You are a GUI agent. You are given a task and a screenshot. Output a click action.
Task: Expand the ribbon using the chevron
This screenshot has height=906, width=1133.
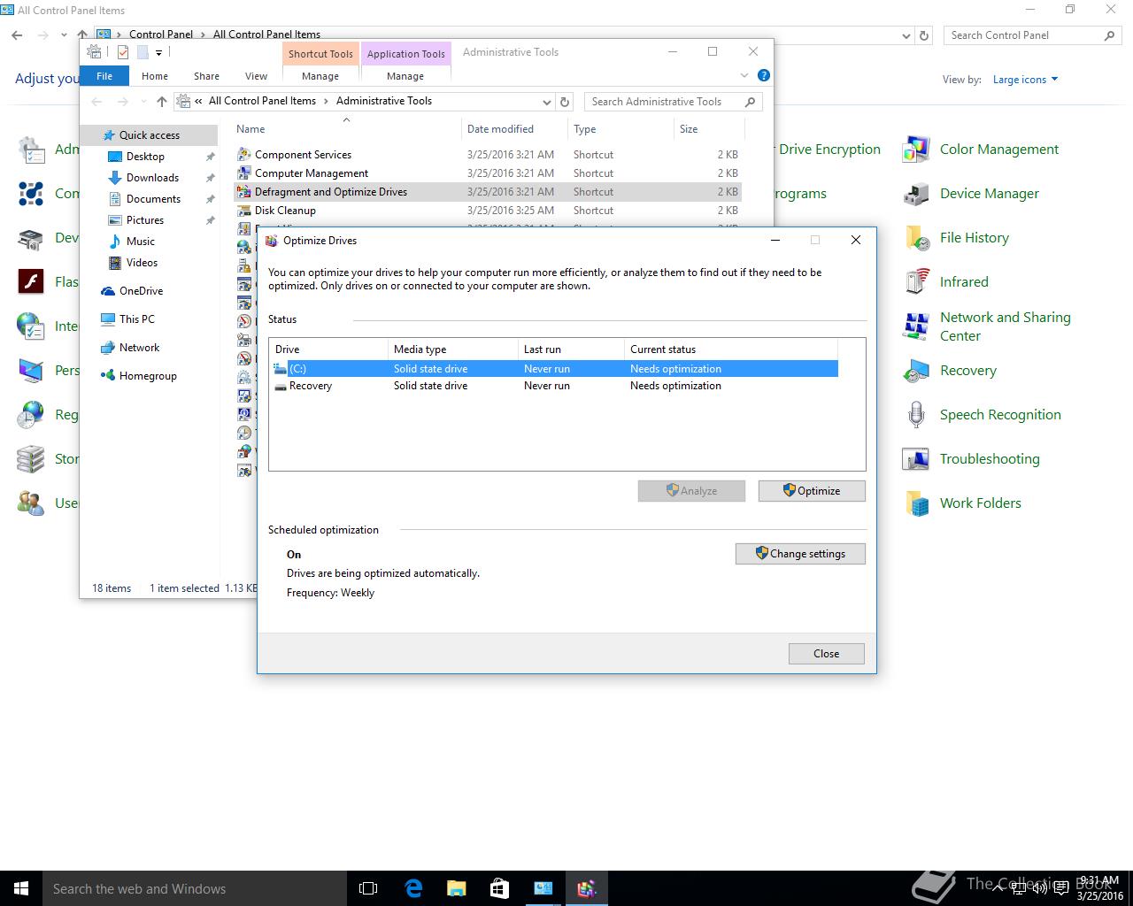pos(744,75)
